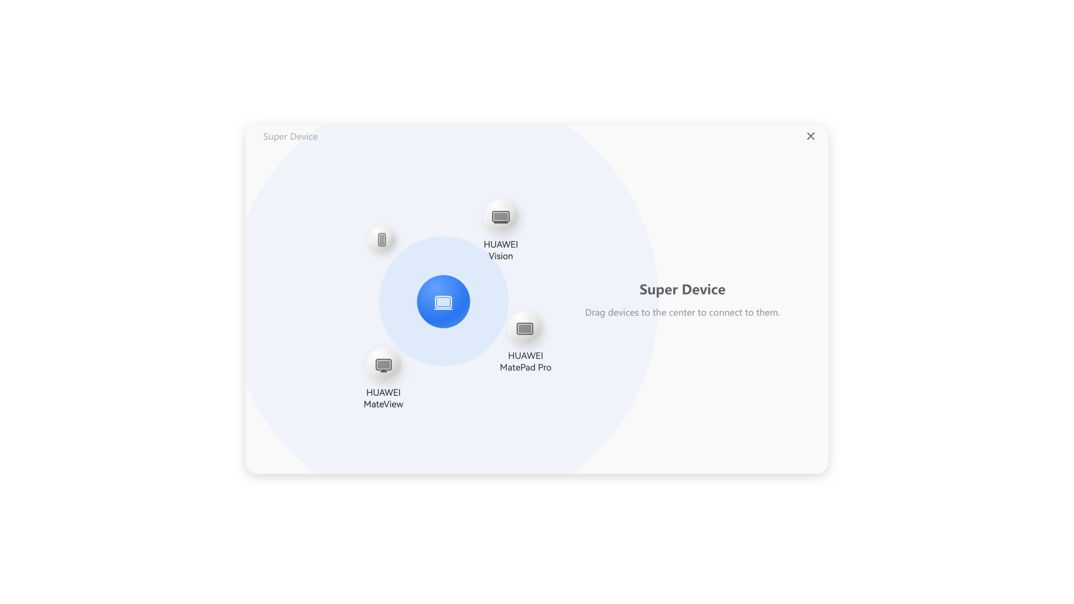The image size is (1074, 604).
Task: Close the Super Device window
Action: [810, 136]
